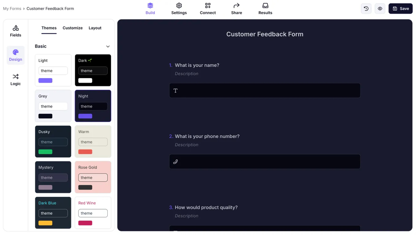Open the Fields panel in sidebar
The image size is (416, 235).
(x=15, y=31)
